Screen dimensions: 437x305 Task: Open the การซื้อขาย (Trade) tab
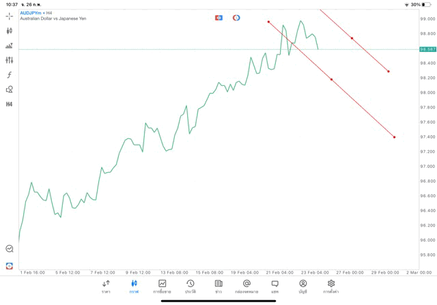tap(162, 286)
